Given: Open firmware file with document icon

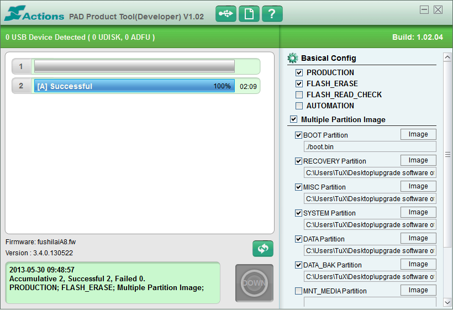Looking at the screenshot, I should 249,14.
